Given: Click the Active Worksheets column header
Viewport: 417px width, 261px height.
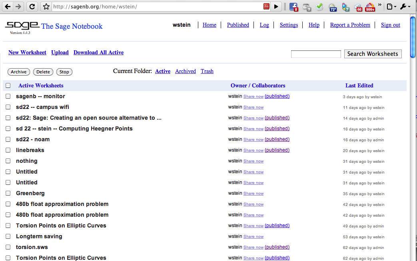Looking at the screenshot, I should click(x=41, y=85).
